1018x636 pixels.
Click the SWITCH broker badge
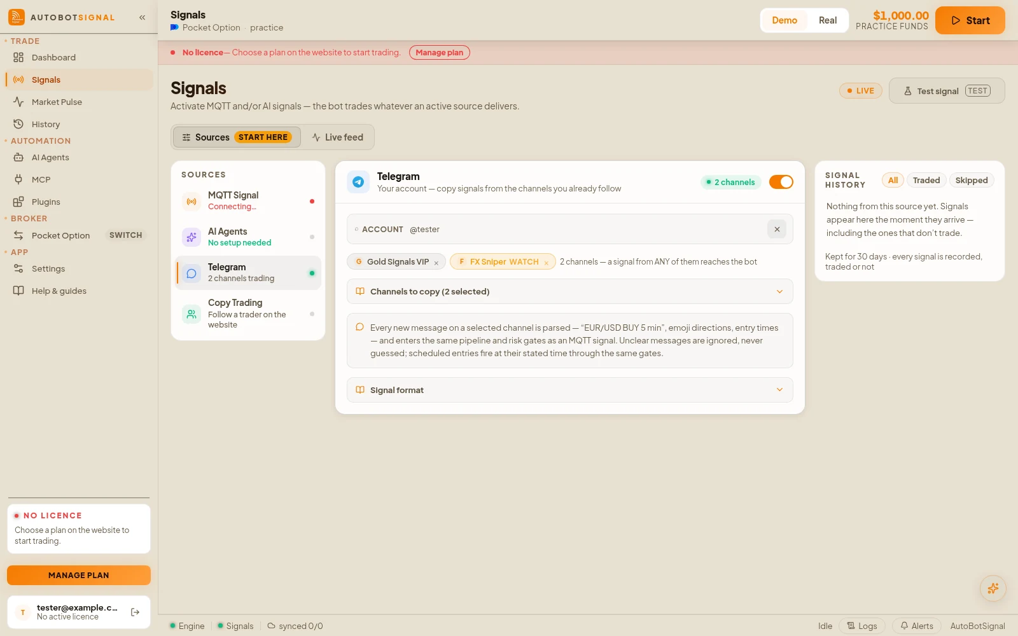125,235
